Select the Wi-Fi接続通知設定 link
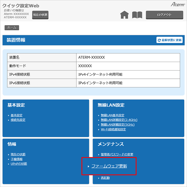The height and width of the screenshot is (187, 187). 113,130
